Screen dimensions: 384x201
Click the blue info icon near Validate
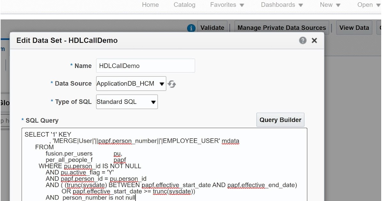point(191,28)
